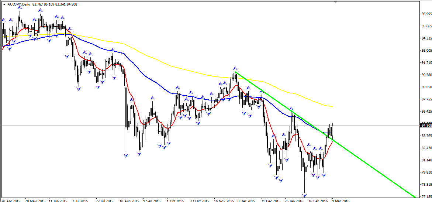Click the 18 Aug 2015 date label

point(129,201)
